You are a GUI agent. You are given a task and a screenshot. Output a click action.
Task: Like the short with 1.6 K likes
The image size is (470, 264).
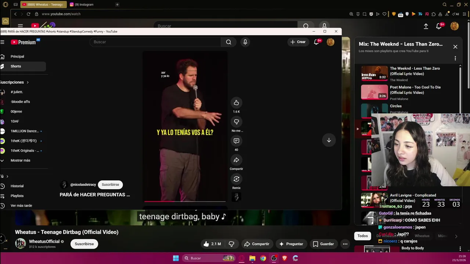click(236, 103)
